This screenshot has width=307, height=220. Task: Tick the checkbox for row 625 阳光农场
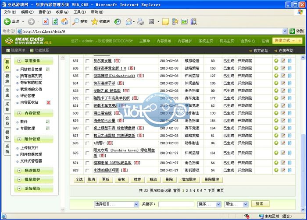tap(87, 153)
